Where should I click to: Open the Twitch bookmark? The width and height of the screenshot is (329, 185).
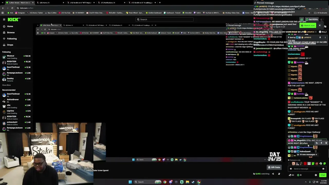197,13
